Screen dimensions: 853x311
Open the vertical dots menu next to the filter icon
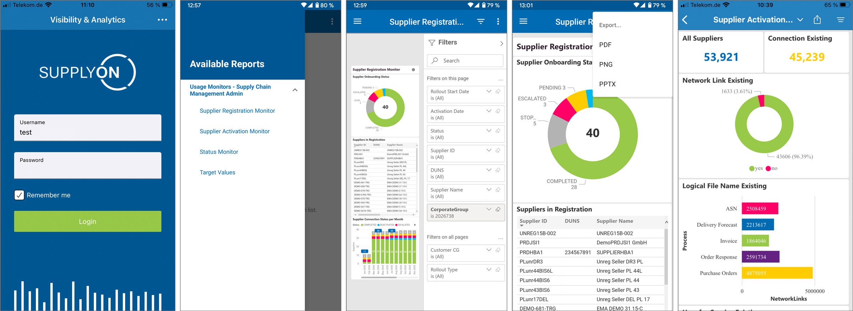(x=498, y=21)
